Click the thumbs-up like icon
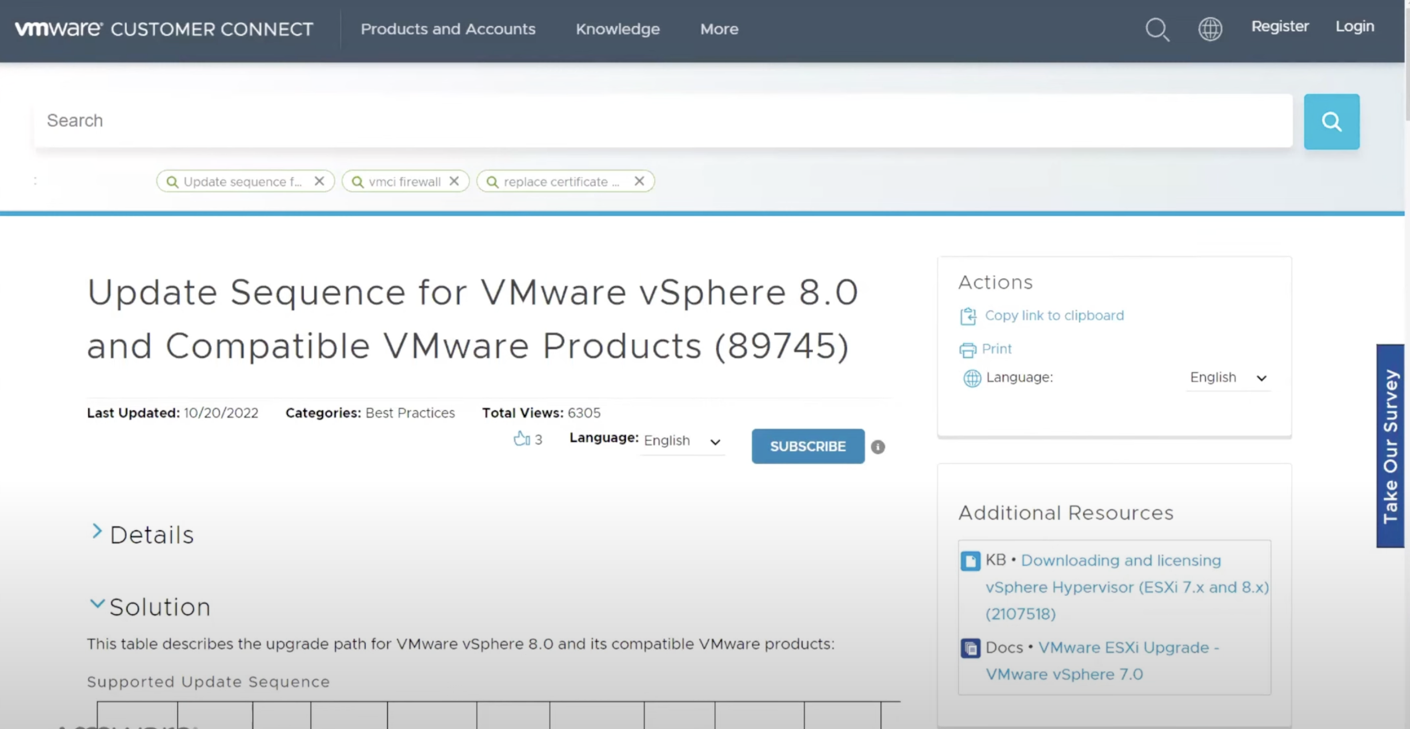Screen dimensions: 1410x729 (521, 438)
